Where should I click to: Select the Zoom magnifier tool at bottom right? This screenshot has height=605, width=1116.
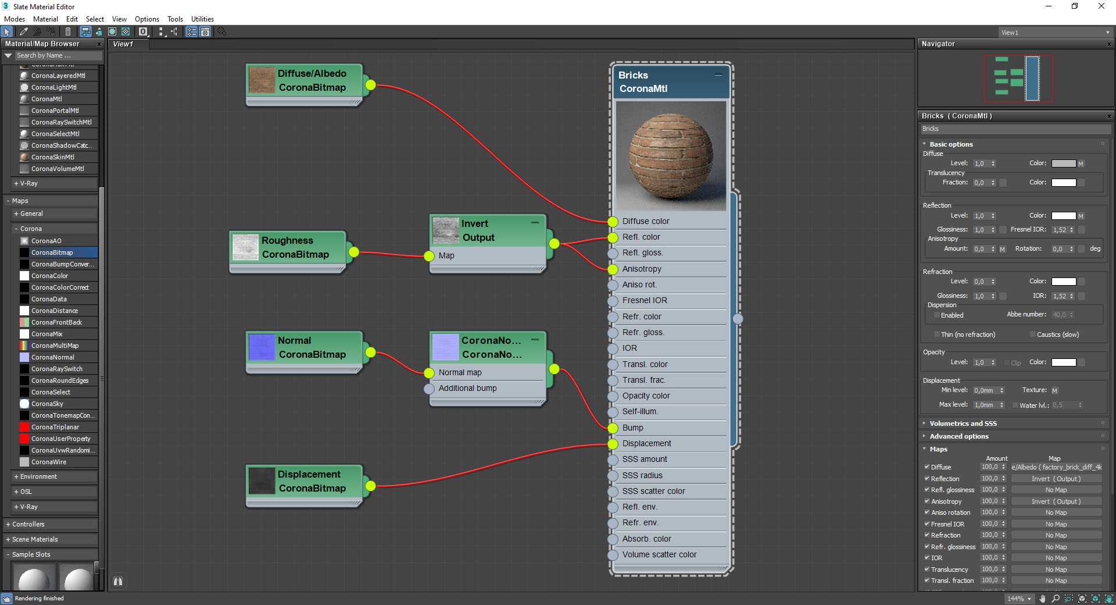click(x=1056, y=599)
